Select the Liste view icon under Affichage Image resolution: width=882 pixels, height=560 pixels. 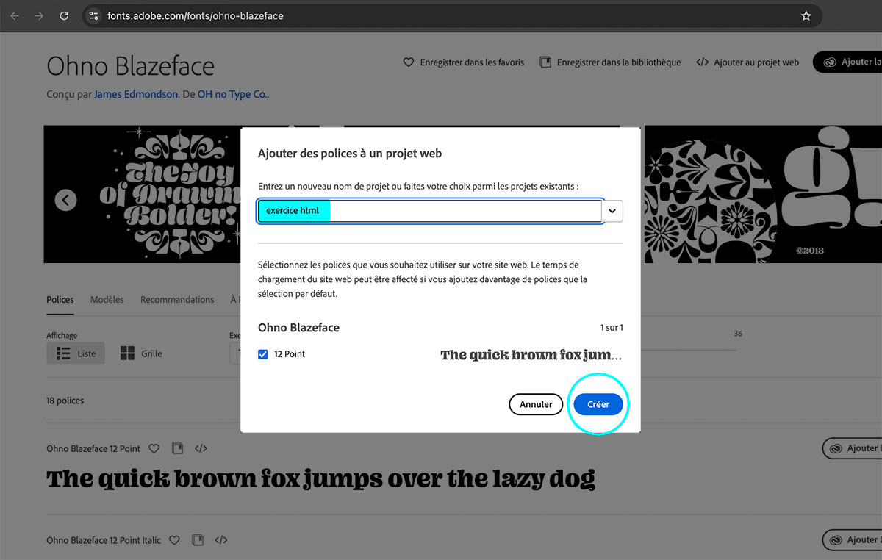pos(75,353)
